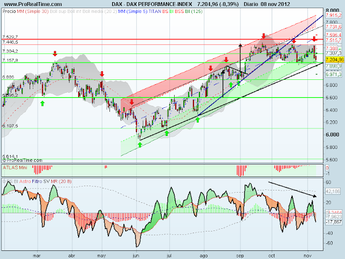Open the ATLAS Mini indicator label
Image resolution: width=345 pixels, height=259 pixels.
click(x=15, y=168)
